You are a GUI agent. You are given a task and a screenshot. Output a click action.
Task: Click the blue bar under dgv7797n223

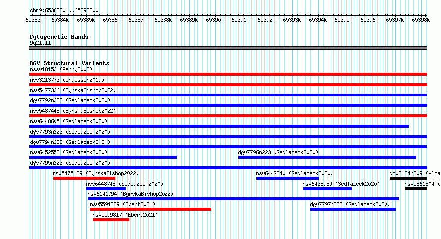click(x=353, y=209)
